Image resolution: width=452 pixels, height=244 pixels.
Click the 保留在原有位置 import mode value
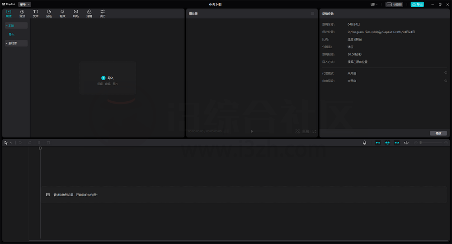358,62
